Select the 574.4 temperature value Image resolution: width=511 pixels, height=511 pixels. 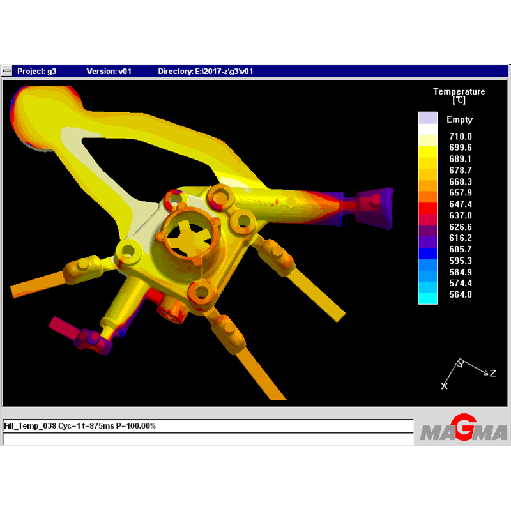click(460, 283)
